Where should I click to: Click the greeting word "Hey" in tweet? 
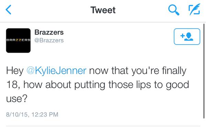pyautogui.click(x=15, y=71)
